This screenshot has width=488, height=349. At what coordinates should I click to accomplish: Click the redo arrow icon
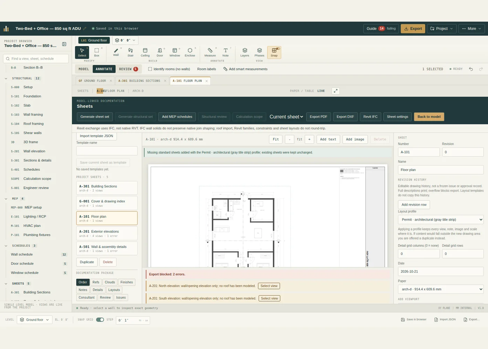tap(481, 69)
